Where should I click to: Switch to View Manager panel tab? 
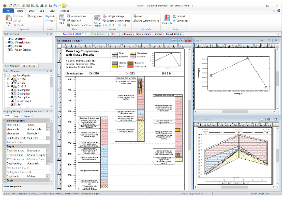[x=12, y=66]
